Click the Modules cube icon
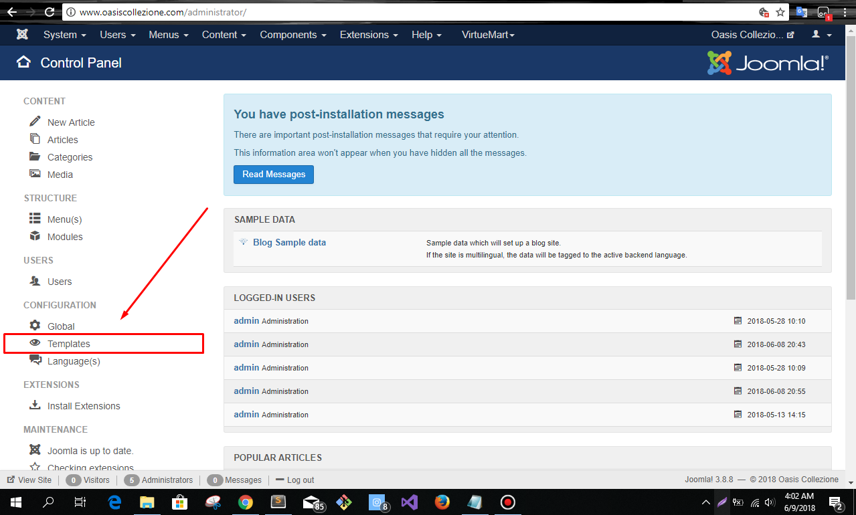 click(x=35, y=236)
